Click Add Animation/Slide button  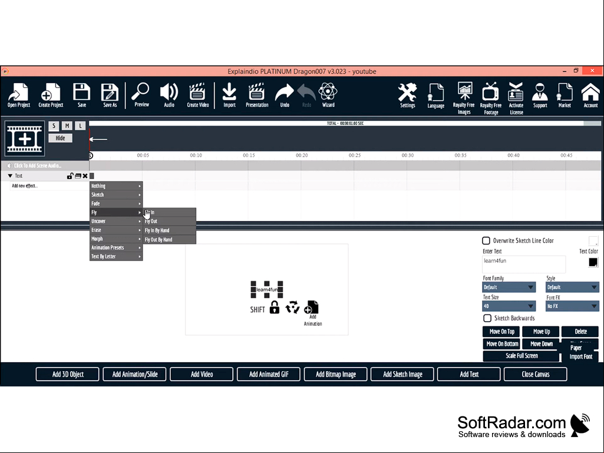(x=134, y=375)
